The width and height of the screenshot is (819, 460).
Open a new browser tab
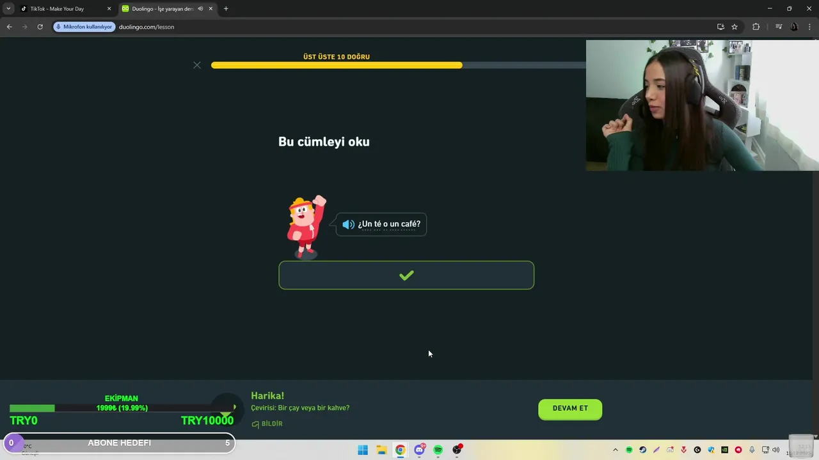point(226,9)
